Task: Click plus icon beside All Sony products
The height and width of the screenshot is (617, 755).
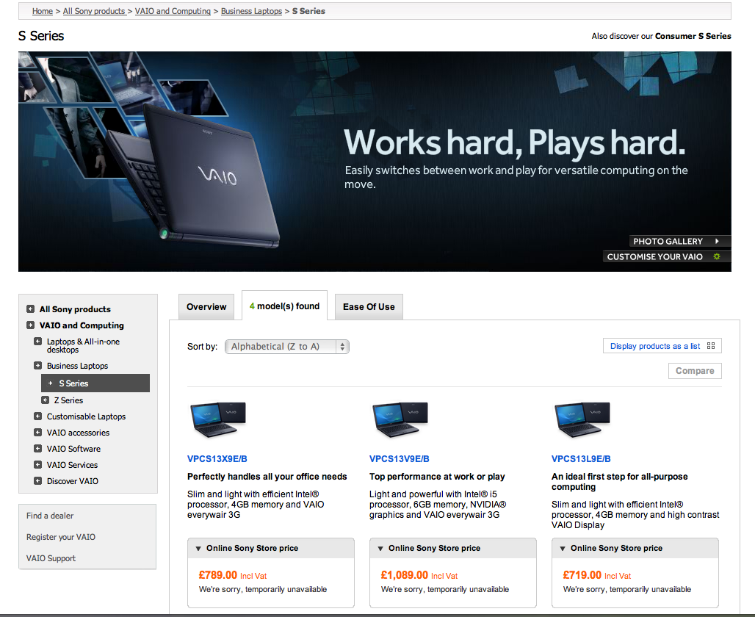Action: [x=30, y=308]
